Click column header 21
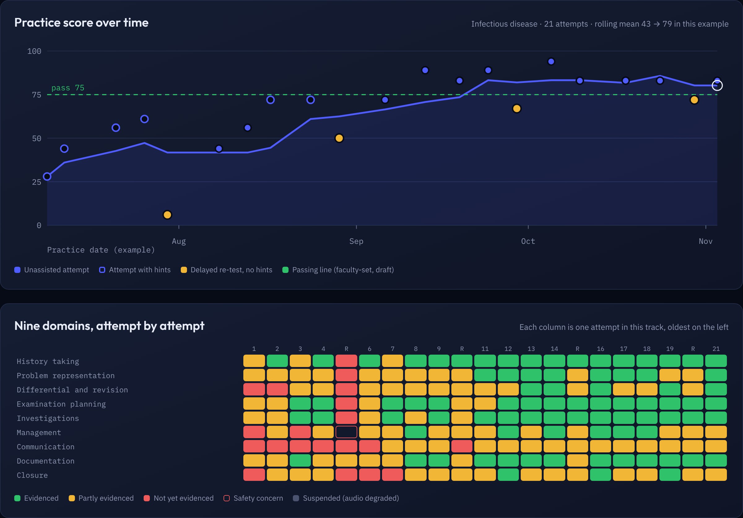Screen dimensions: 743x518 click(x=716, y=349)
